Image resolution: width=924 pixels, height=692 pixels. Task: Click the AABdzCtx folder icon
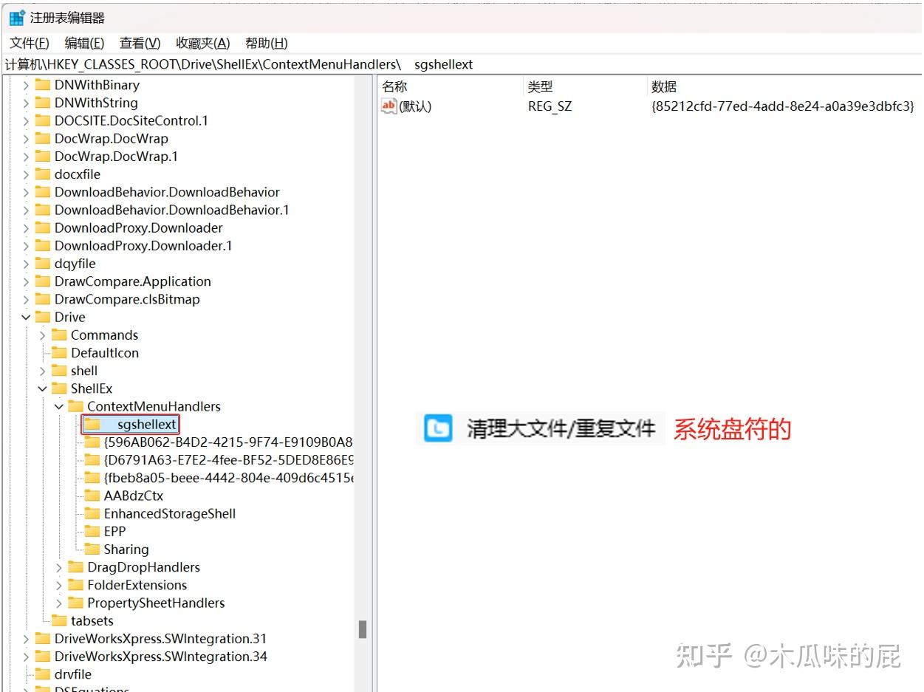(x=92, y=496)
